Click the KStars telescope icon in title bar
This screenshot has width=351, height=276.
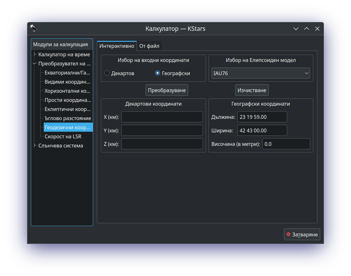click(x=34, y=29)
